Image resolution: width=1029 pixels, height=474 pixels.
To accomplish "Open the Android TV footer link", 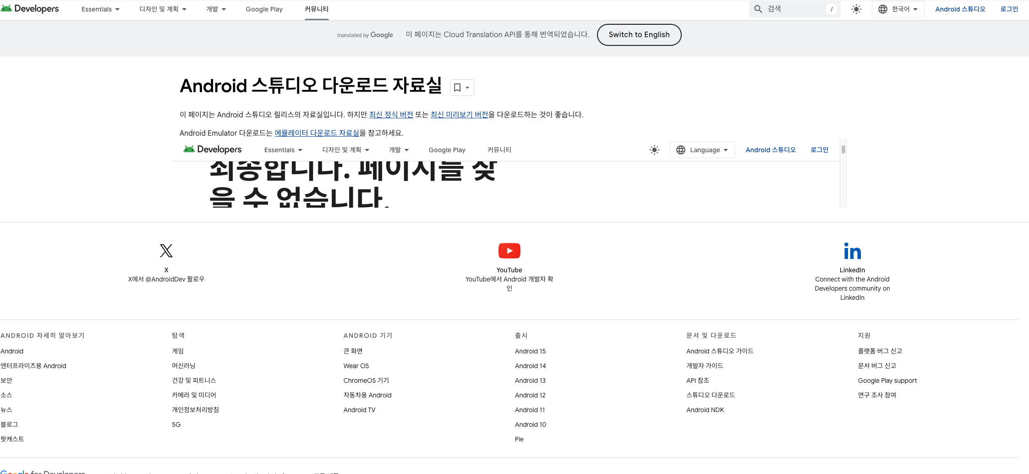I will [359, 410].
